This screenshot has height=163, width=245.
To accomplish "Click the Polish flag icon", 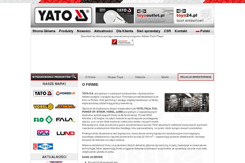I will point(198,31).
